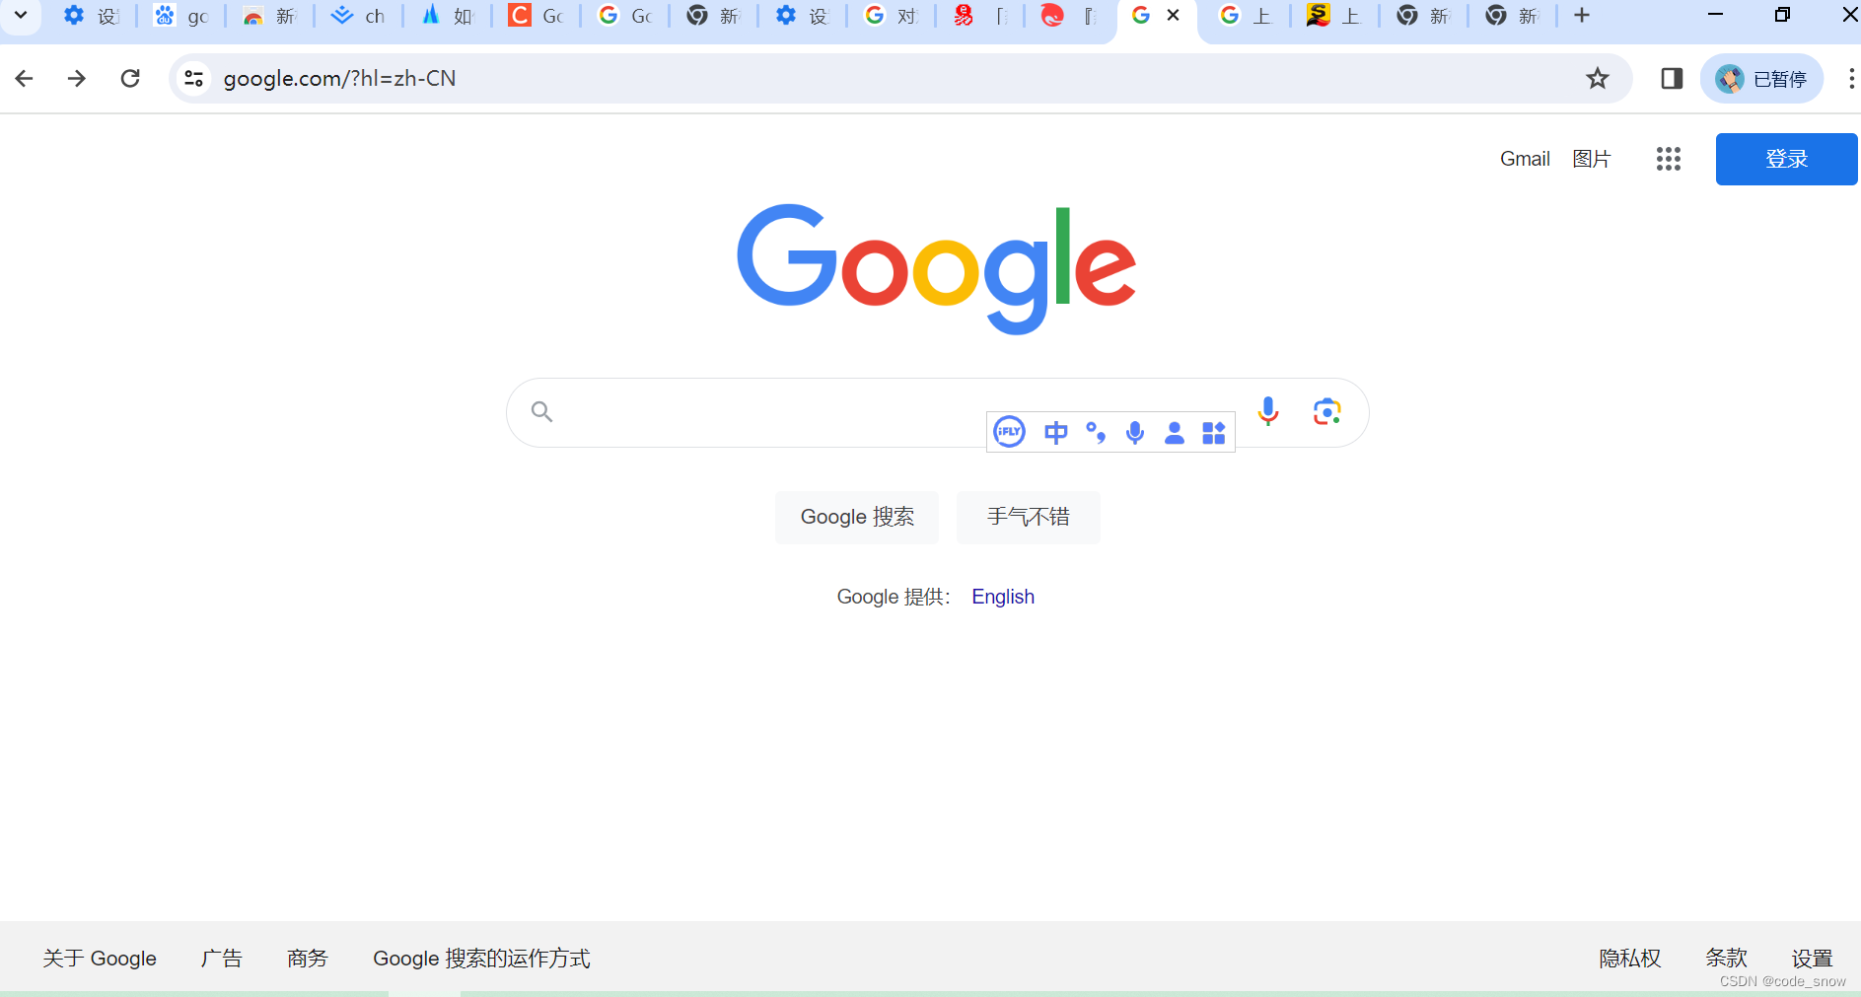Open the Gmail link
The height and width of the screenshot is (997, 1861).
(x=1525, y=159)
